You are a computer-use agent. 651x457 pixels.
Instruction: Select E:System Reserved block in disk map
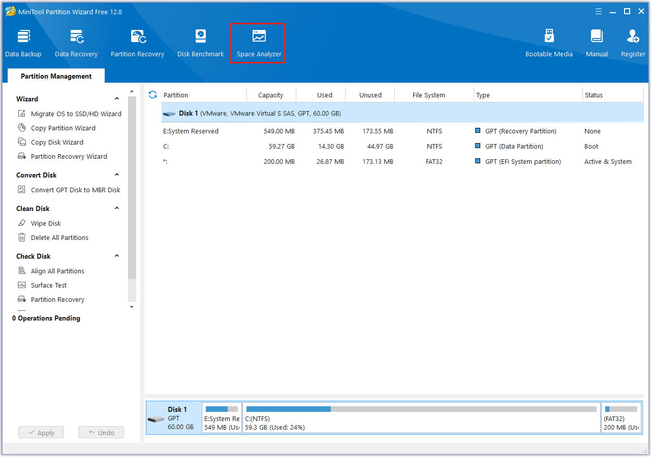tap(222, 418)
